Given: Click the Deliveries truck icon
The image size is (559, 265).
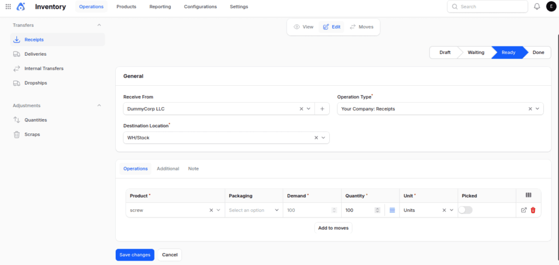Looking at the screenshot, I should pos(16,54).
